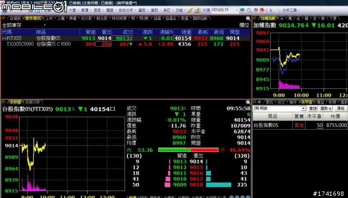The image size is (348, 198).
Task: Switch to the 特別報價 tab
Action: coord(119,18)
